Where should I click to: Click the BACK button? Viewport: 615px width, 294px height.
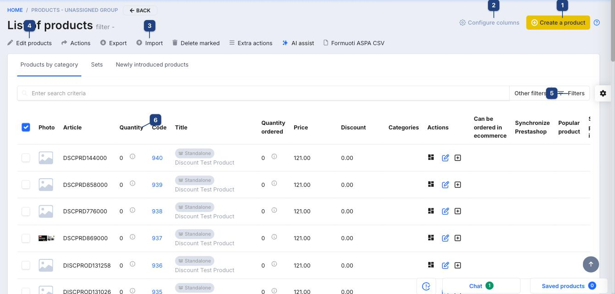(x=140, y=10)
